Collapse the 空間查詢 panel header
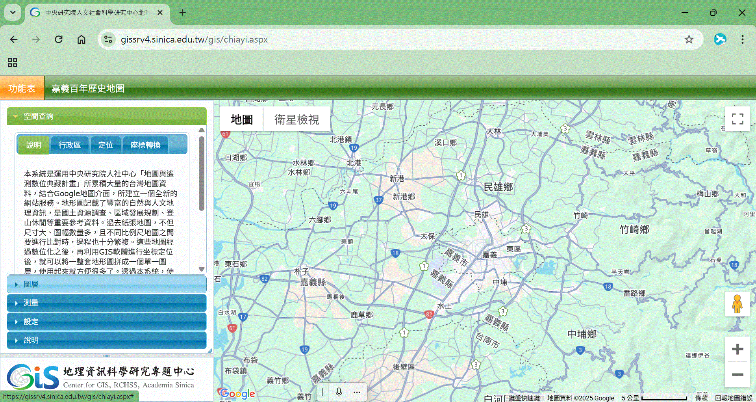This screenshot has height=402, width=756. point(106,116)
